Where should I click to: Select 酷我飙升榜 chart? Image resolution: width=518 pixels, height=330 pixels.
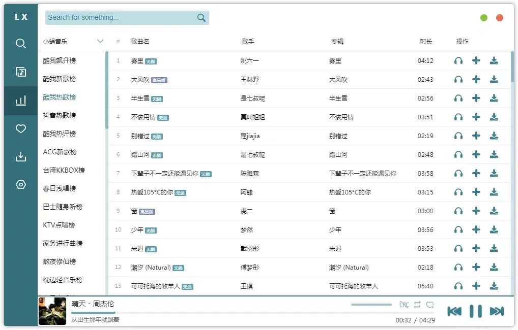[60, 60]
